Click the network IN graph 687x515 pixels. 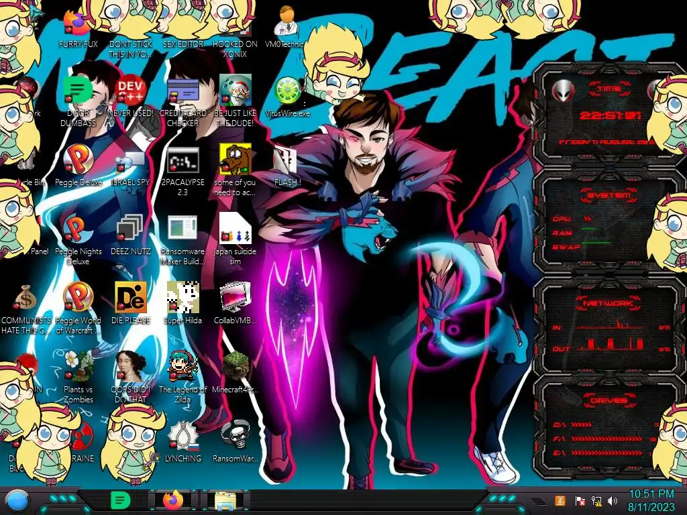(x=611, y=325)
